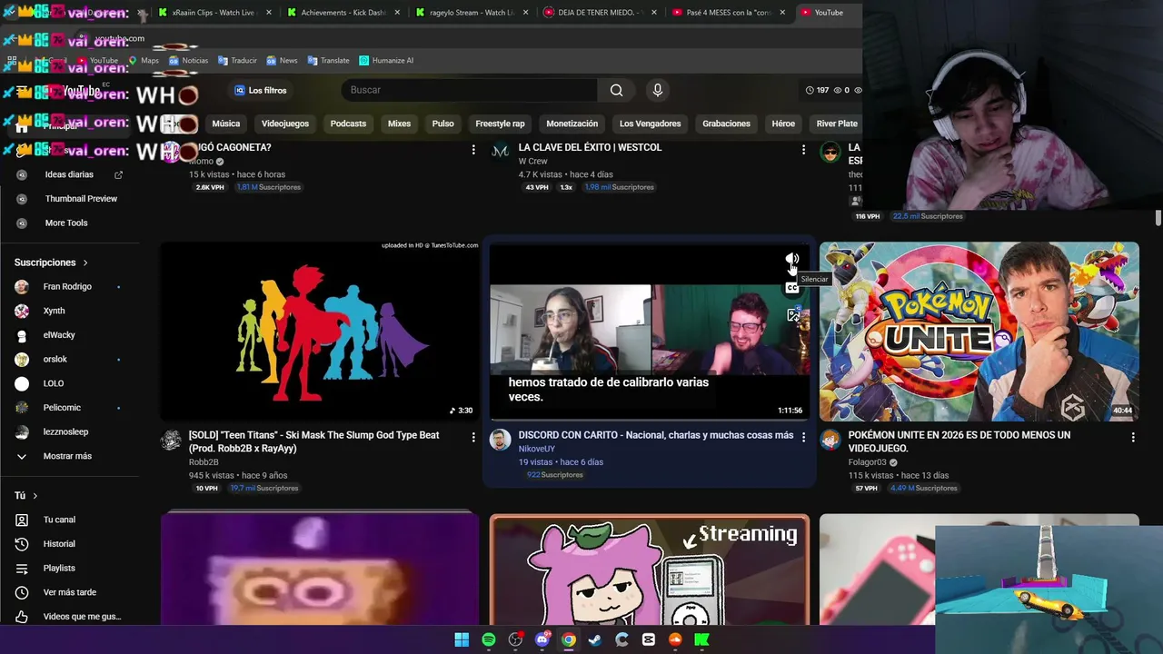This screenshot has width=1163, height=654.
Task: Toggle subtitles on the playing video preview
Action: click(x=792, y=288)
